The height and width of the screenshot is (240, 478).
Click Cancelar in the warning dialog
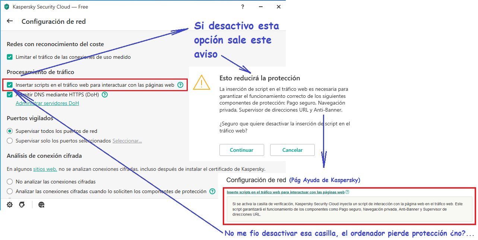click(x=292, y=150)
